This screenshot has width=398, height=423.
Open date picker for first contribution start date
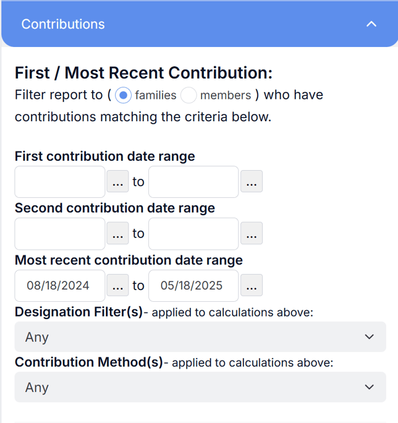point(117,181)
